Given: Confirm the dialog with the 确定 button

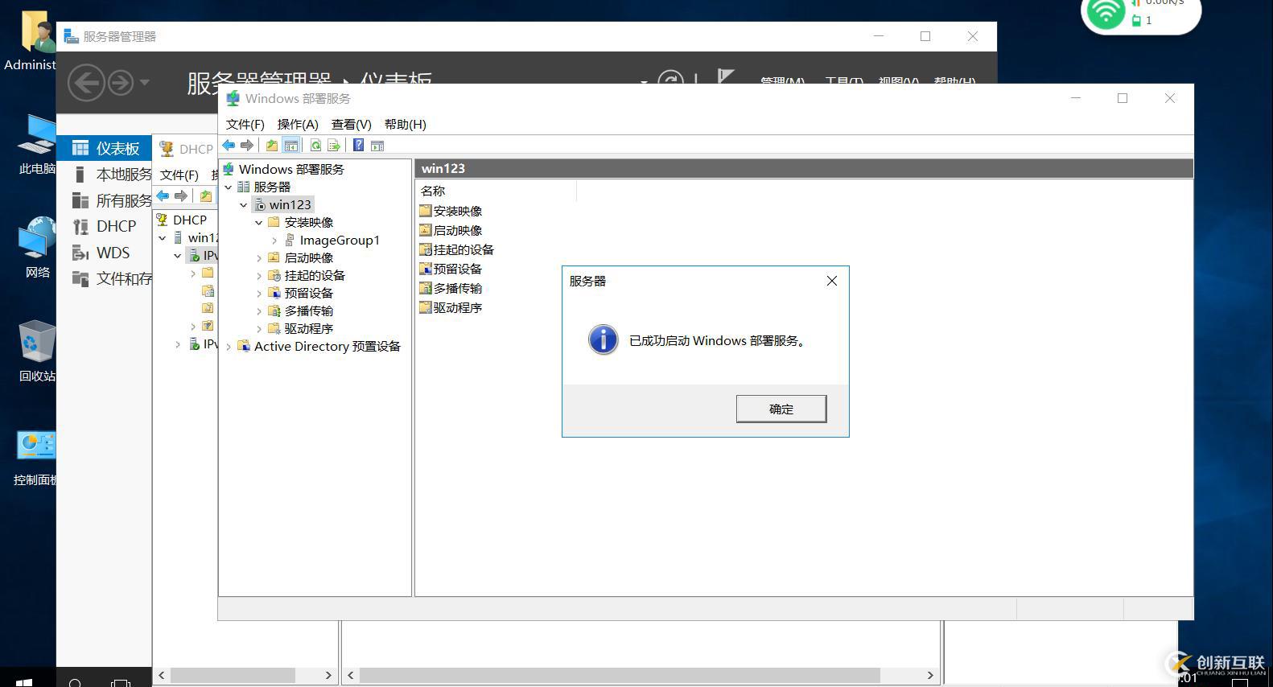Looking at the screenshot, I should tap(781, 409).
